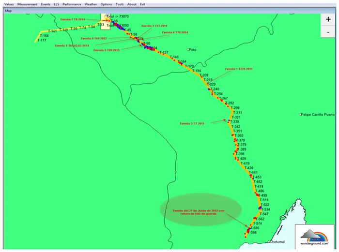This screenshot has height=252, width=339.
Task: Open the Values menu
Action: pos(9,4)
